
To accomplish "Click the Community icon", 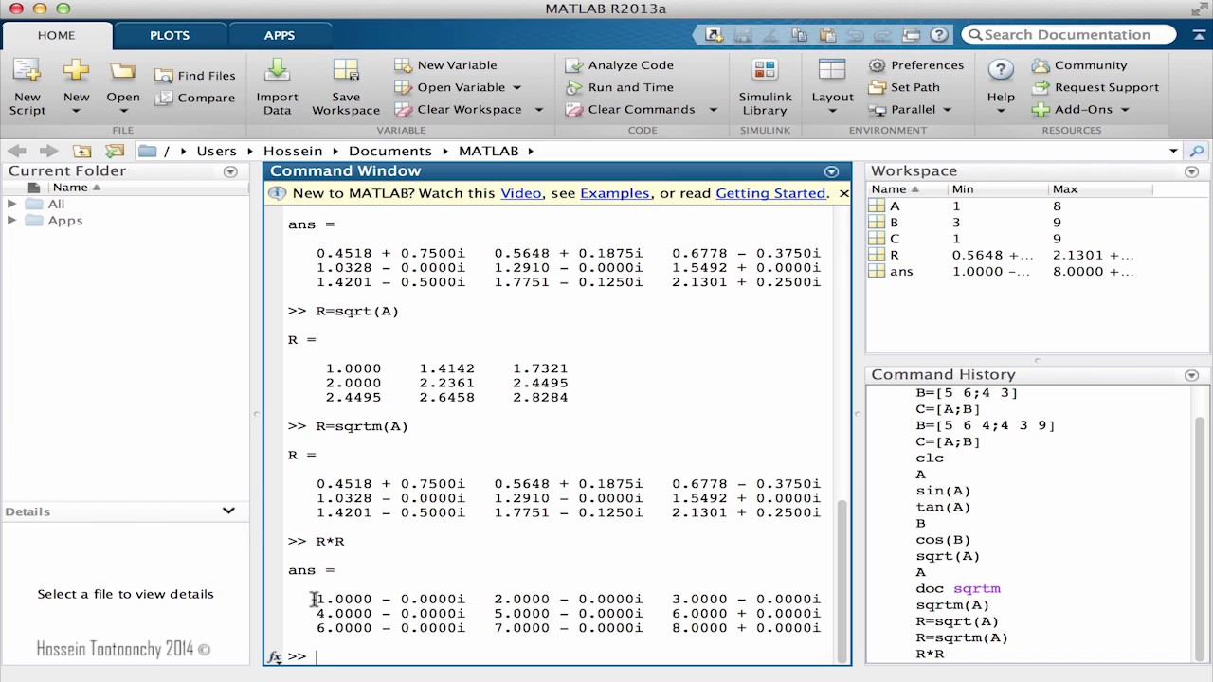I will click(1041, 65).
